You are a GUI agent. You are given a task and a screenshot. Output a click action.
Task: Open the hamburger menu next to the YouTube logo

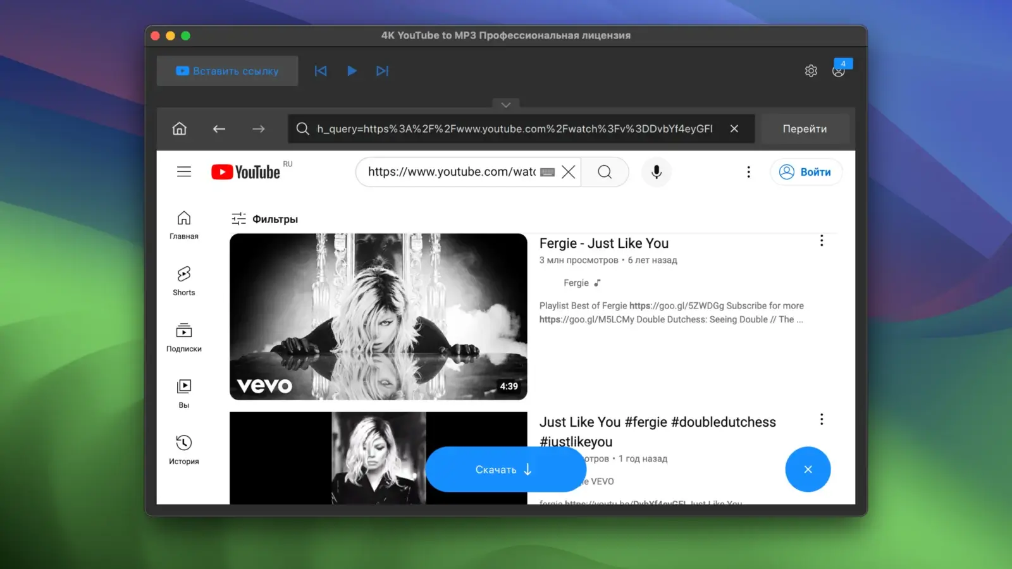tap(183, 171)
